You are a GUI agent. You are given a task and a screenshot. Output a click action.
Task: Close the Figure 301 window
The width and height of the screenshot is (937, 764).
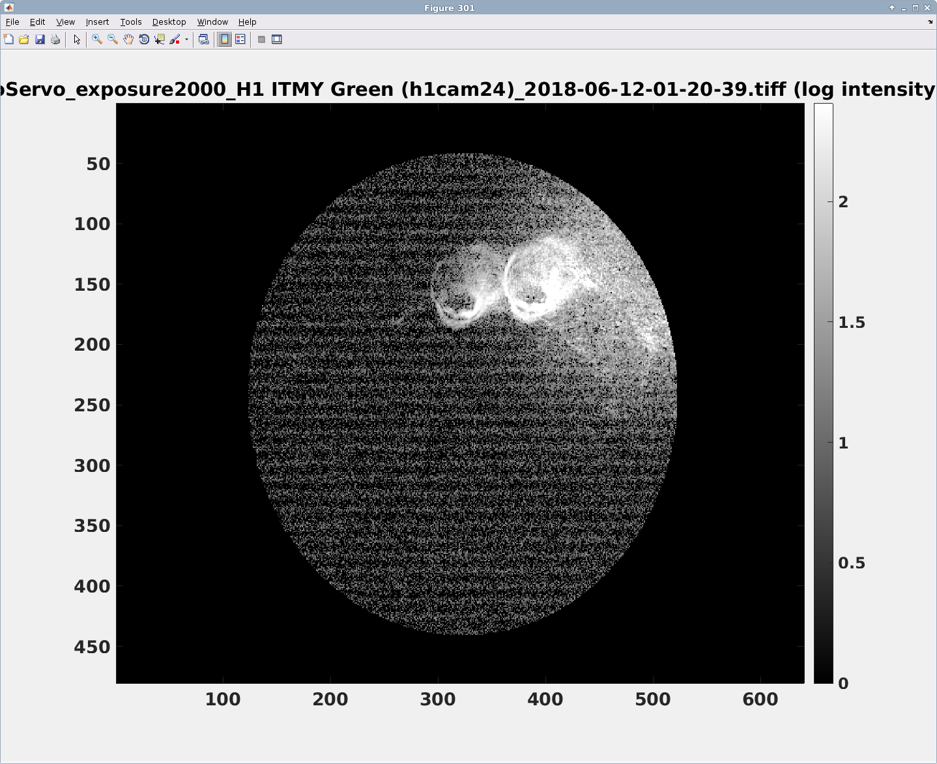927,8
